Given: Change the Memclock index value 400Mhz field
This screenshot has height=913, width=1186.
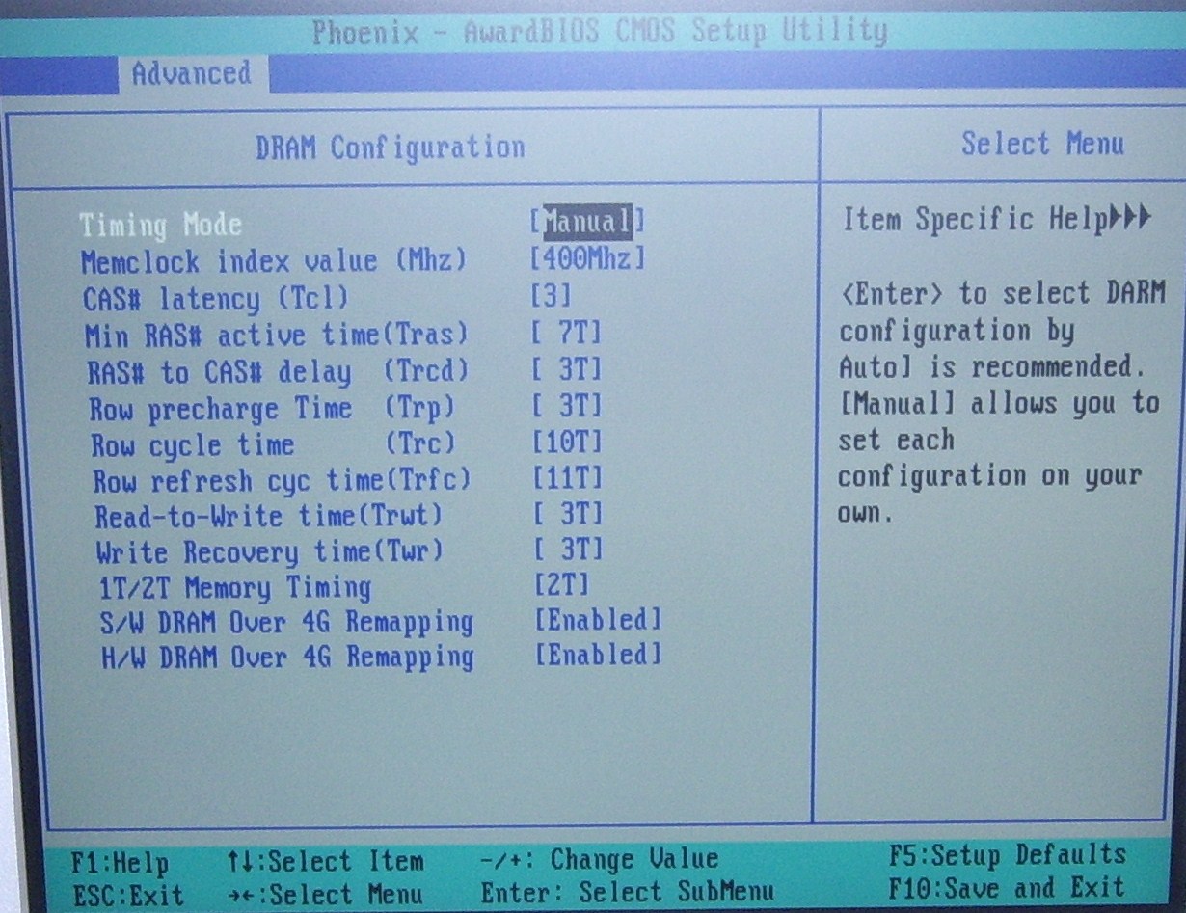Looking at the screenshot, I should [587, 258].
